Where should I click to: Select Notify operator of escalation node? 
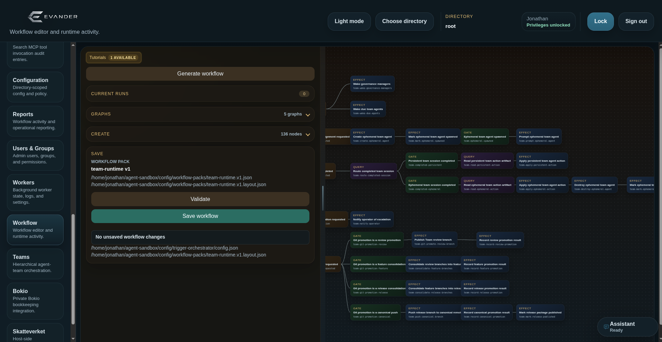click(x=372, y=220)
